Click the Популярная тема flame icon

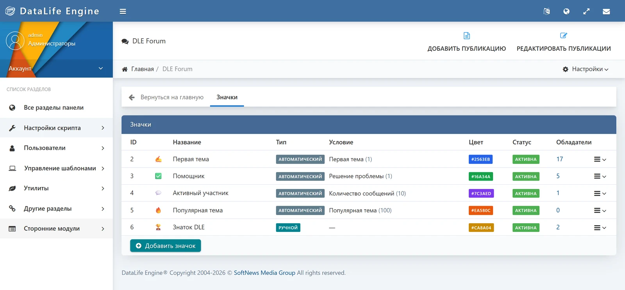[x=158, y=210]
